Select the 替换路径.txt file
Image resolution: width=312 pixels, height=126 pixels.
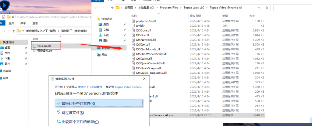point(44,51)
